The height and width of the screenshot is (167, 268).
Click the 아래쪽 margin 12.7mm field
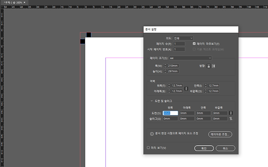177,91
